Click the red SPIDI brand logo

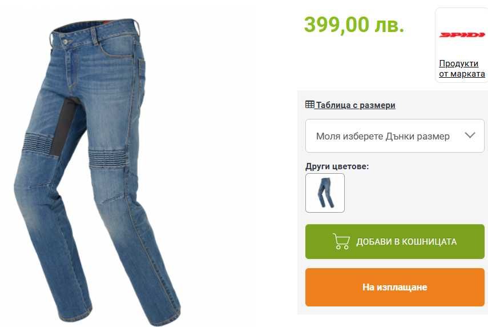click(x=462, y=35)
